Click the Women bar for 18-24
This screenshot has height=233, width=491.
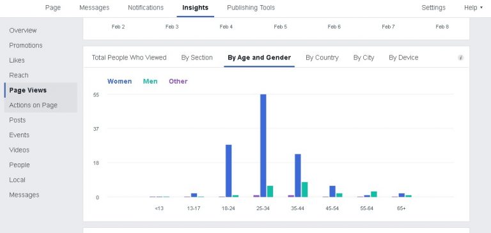click(x=229, y=171)
